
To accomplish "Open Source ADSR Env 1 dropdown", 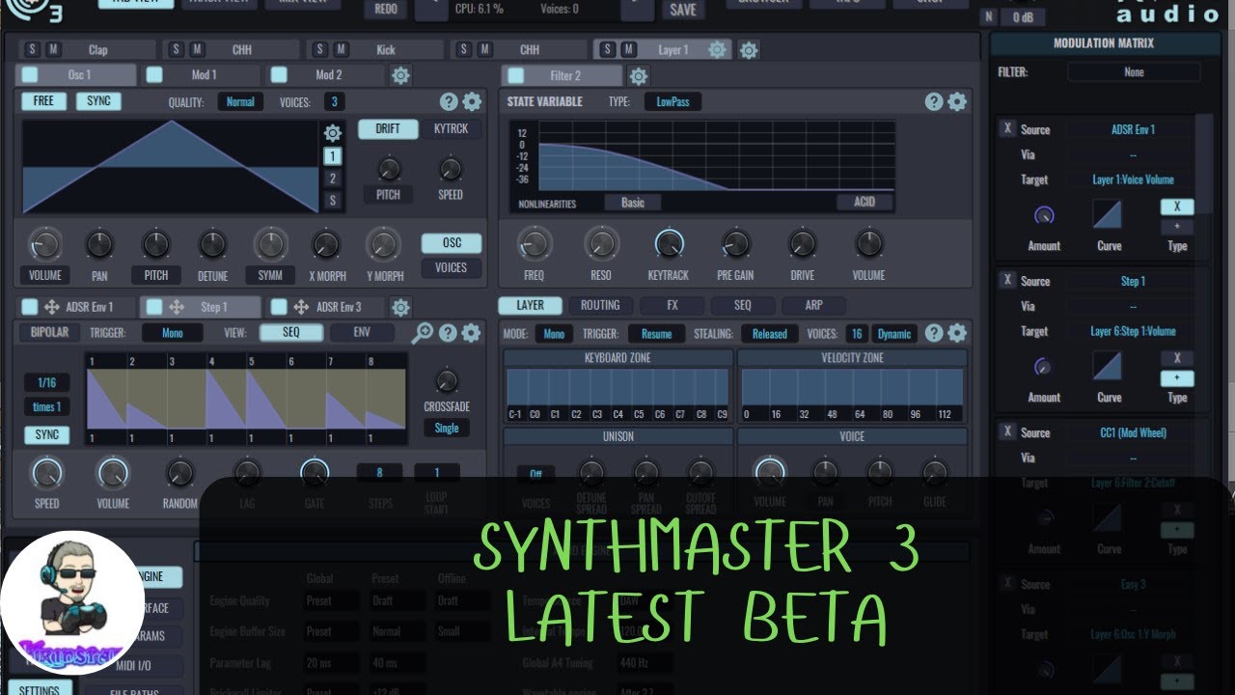I will pyautogui.click(x=1133, y=129).
